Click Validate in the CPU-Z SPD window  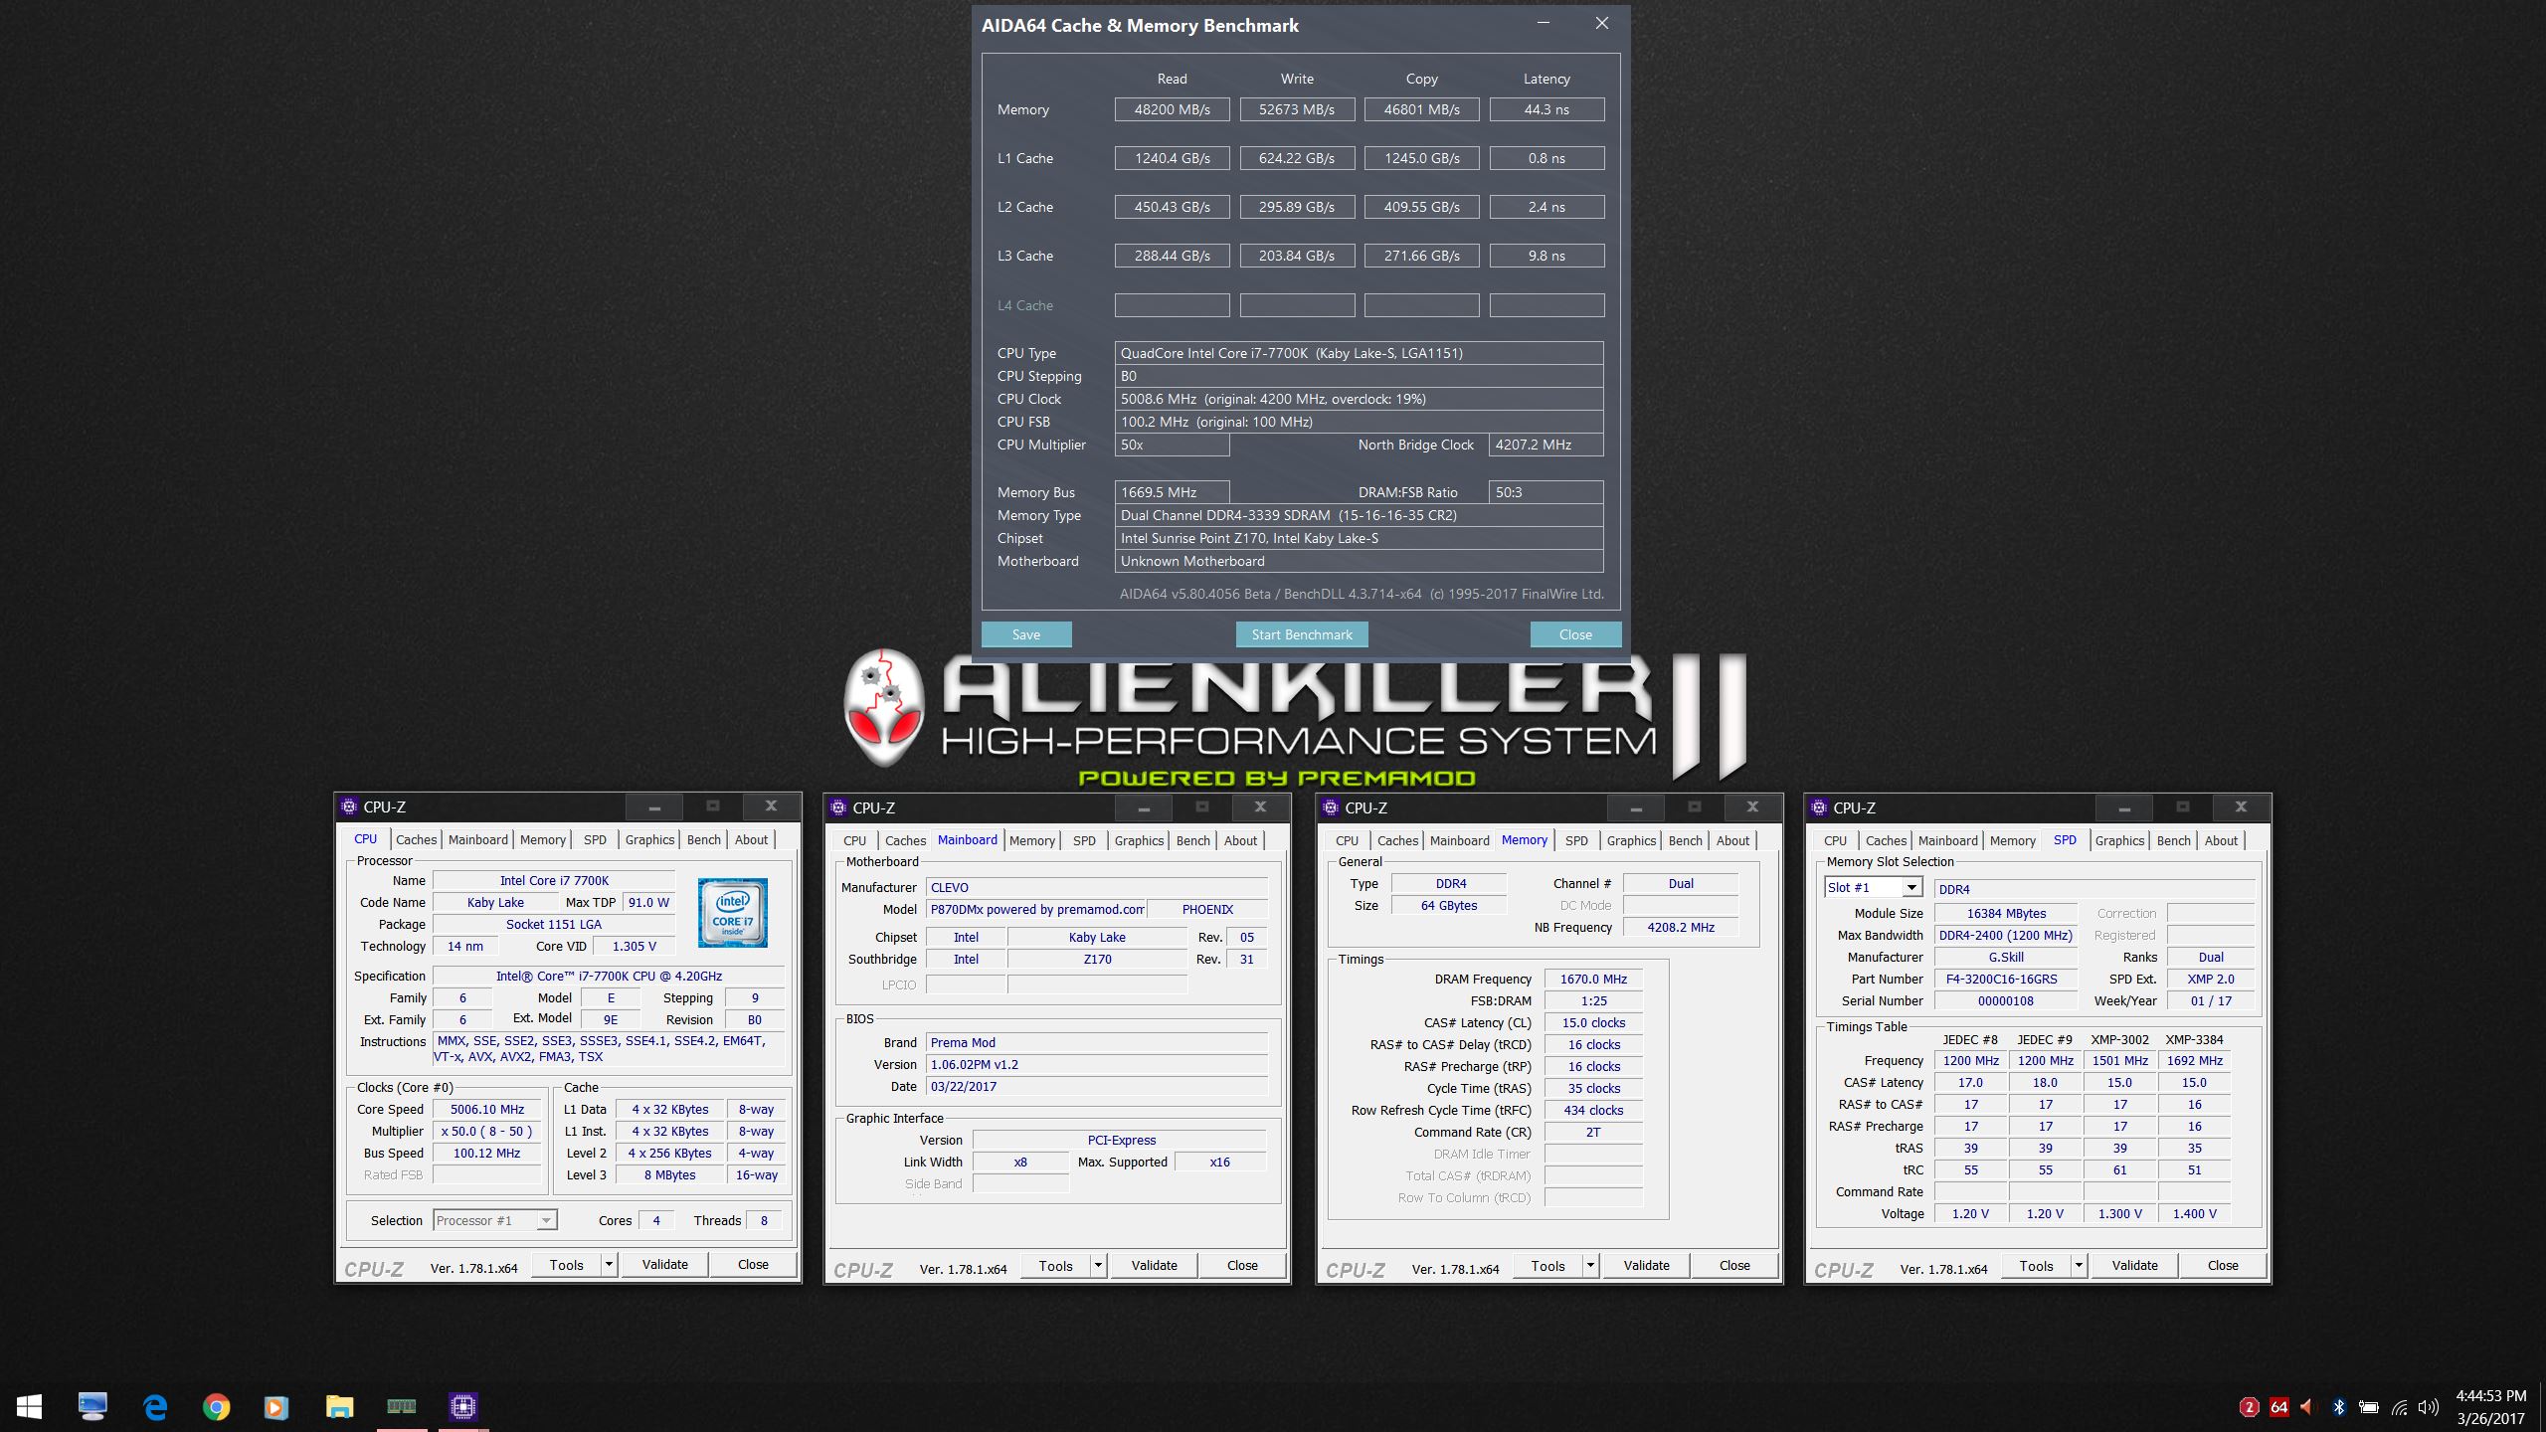click(2134, 1266)
